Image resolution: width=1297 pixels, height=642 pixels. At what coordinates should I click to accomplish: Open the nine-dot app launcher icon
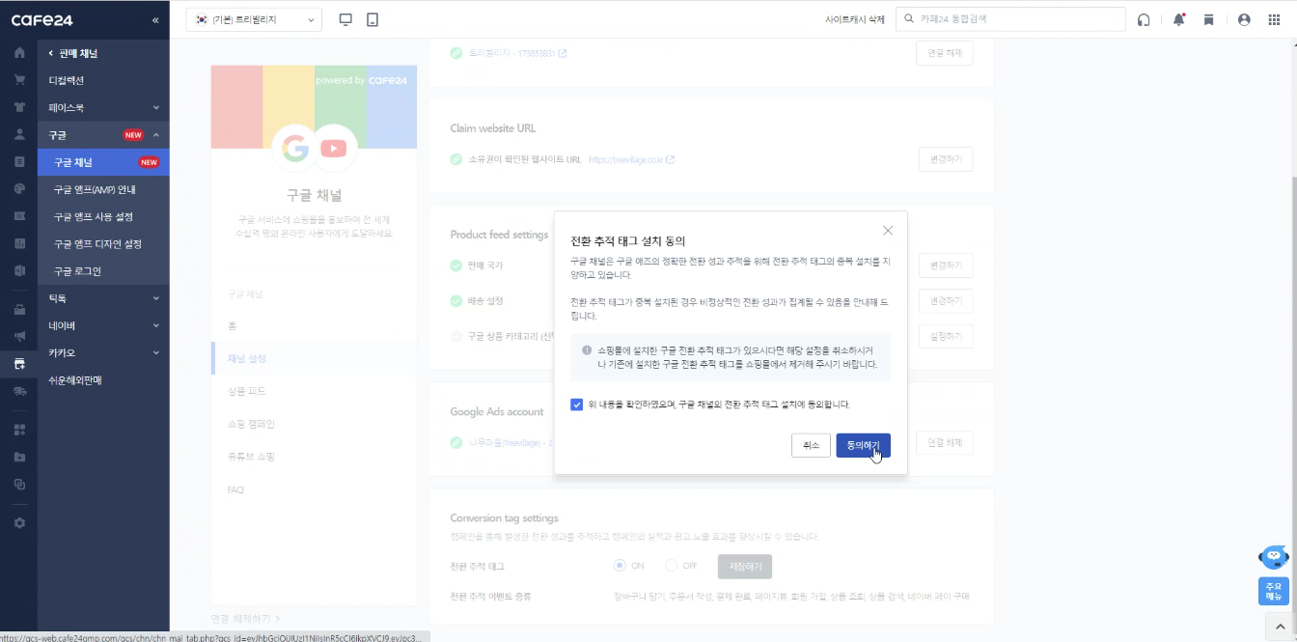(1274, 19)
